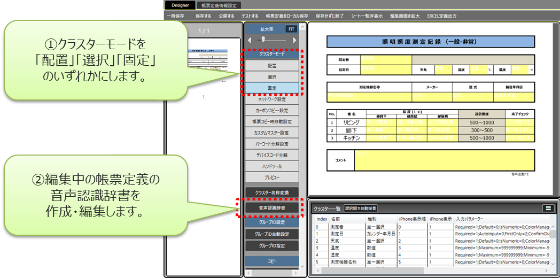560x278 pixels.
Task: Click EXCEL定義出力 in the toolbar
Action: coord(442,16)
